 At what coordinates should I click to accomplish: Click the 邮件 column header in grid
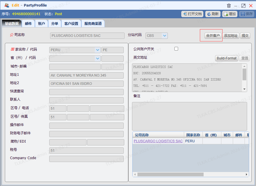tap(239, 135)
